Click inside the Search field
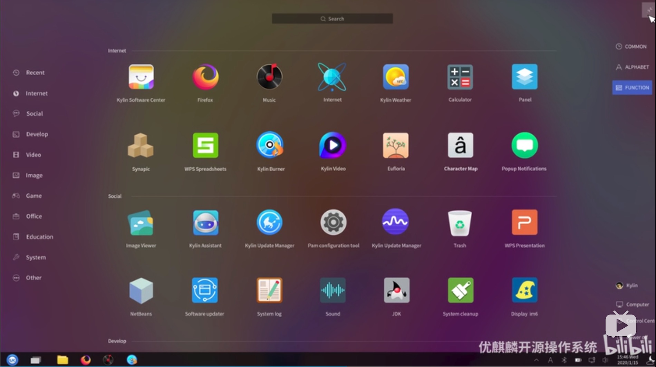This screenshot has height=367, width=656. (332, 19)
